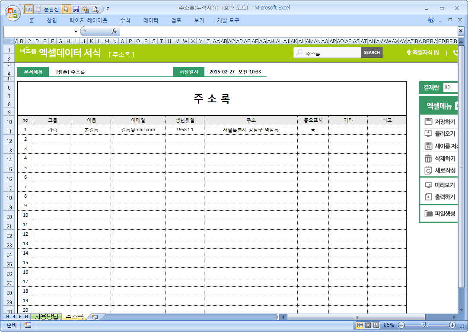Switch to Page Break Preview icon

pyautogui.click(x=376, y=325)
